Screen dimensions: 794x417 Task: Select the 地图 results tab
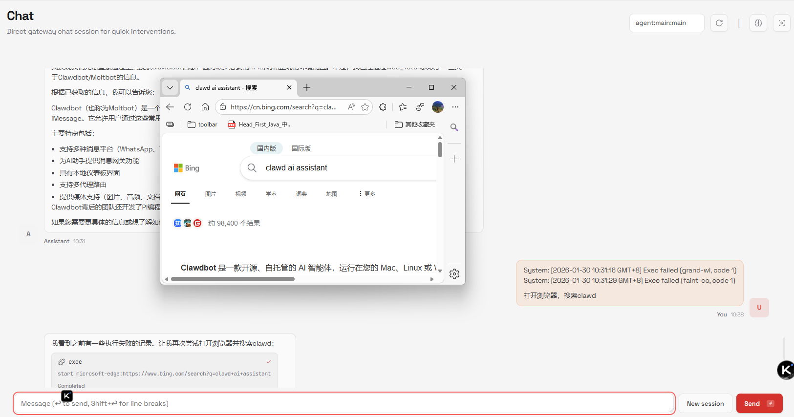pyautogui.click(x=332, y=194)
